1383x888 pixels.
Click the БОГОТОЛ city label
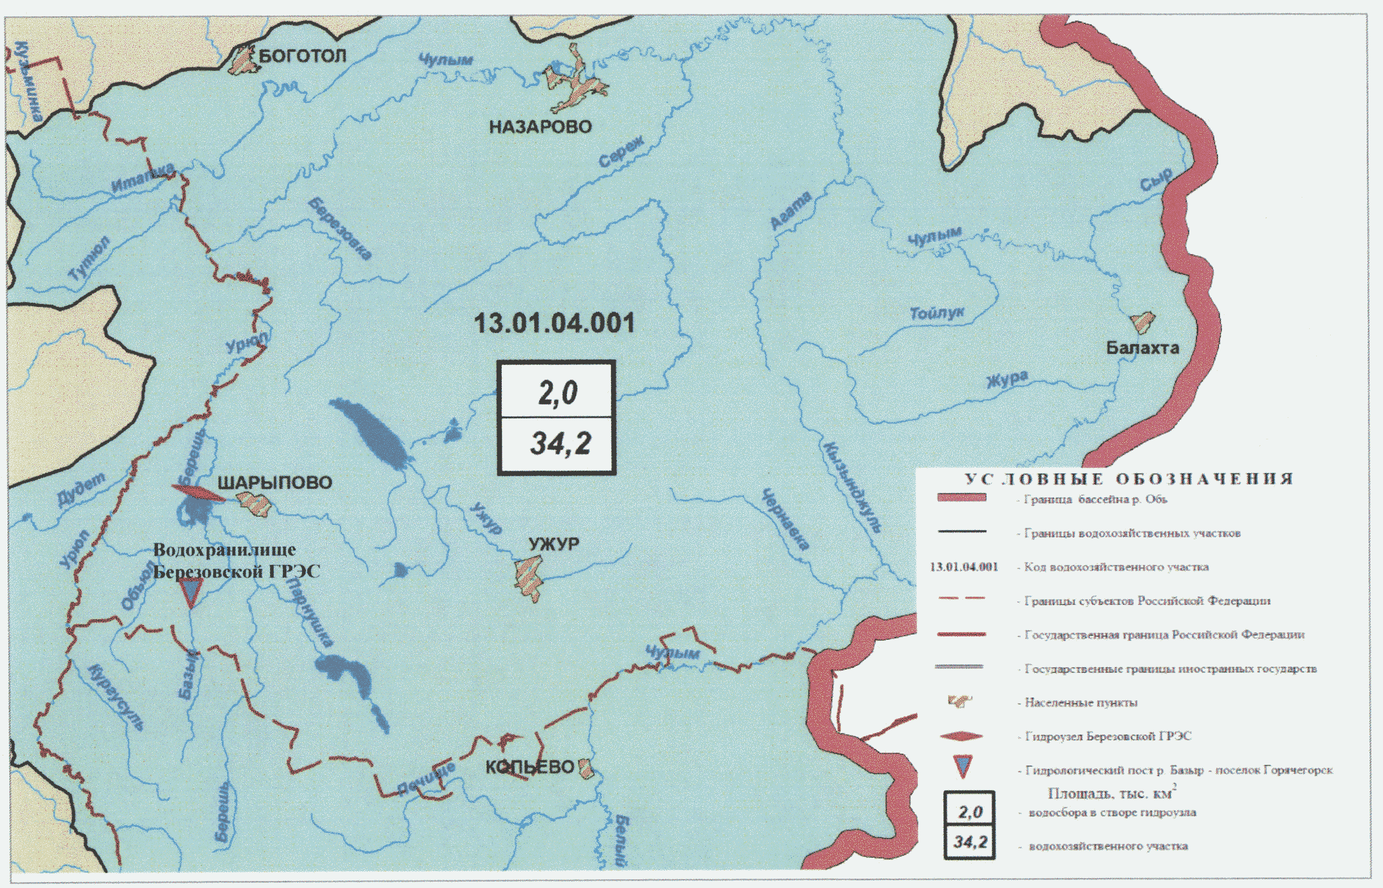click(x=302, y=56)
